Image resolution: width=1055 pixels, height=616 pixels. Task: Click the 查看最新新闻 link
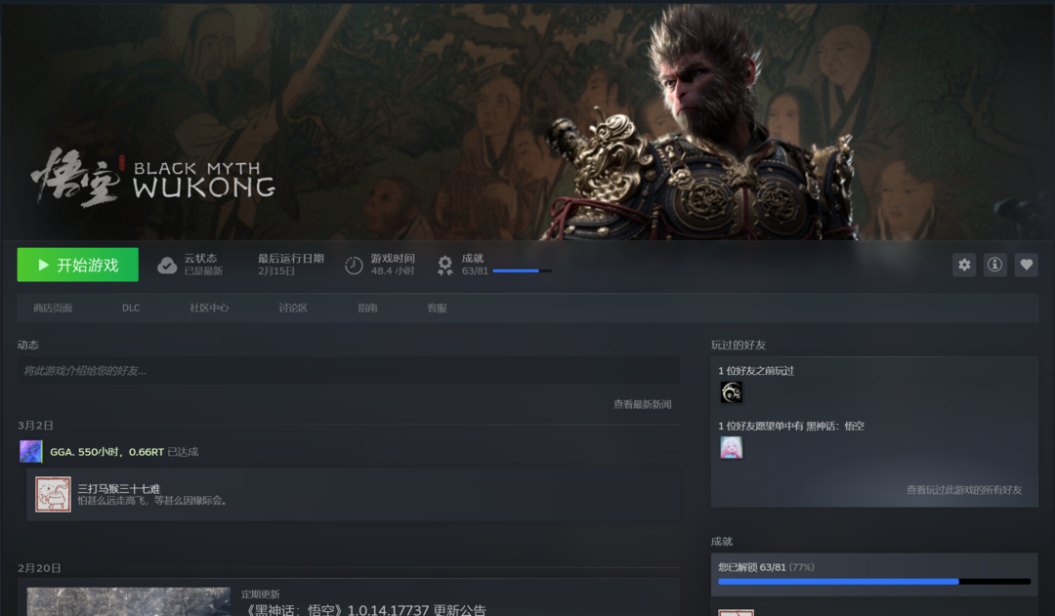[642, 404]
